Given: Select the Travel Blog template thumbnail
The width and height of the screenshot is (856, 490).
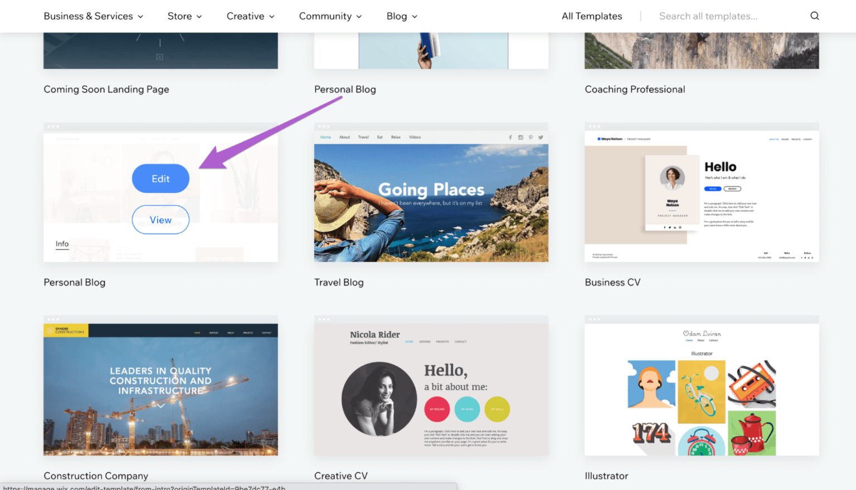Looking at the screenshot, I should (x=431, y=202).
